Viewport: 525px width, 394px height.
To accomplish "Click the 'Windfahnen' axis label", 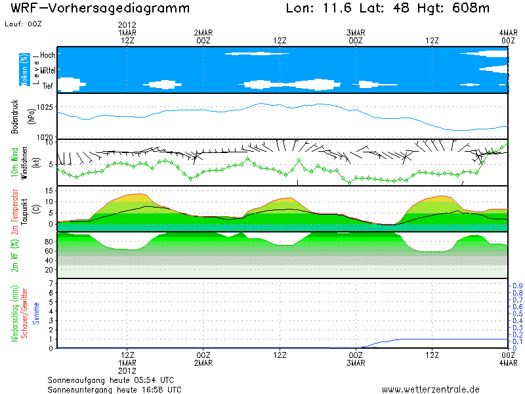I will click(24, 163).
